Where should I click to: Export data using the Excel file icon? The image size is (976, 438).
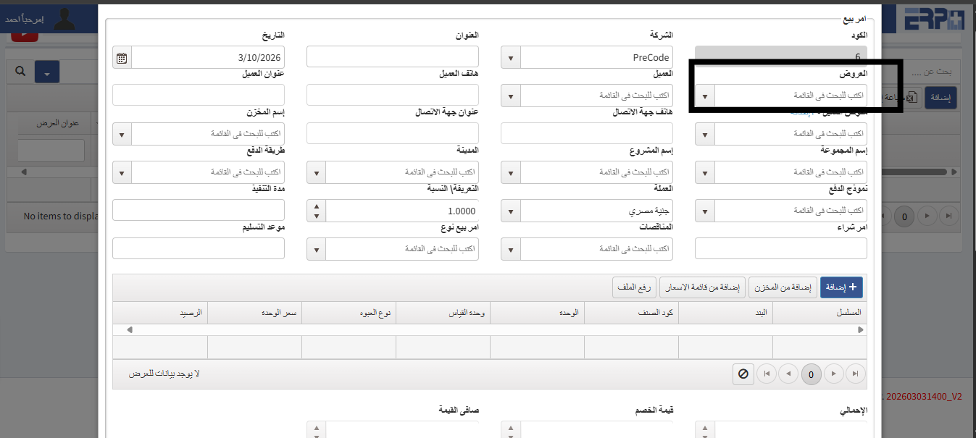[912, 96]
